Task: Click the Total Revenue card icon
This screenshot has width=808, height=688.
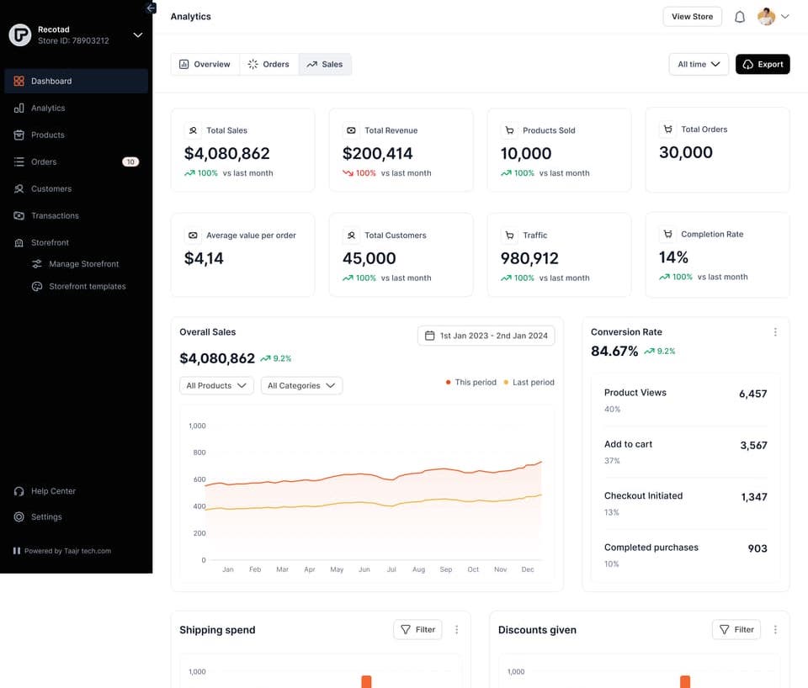Action: 351,130
